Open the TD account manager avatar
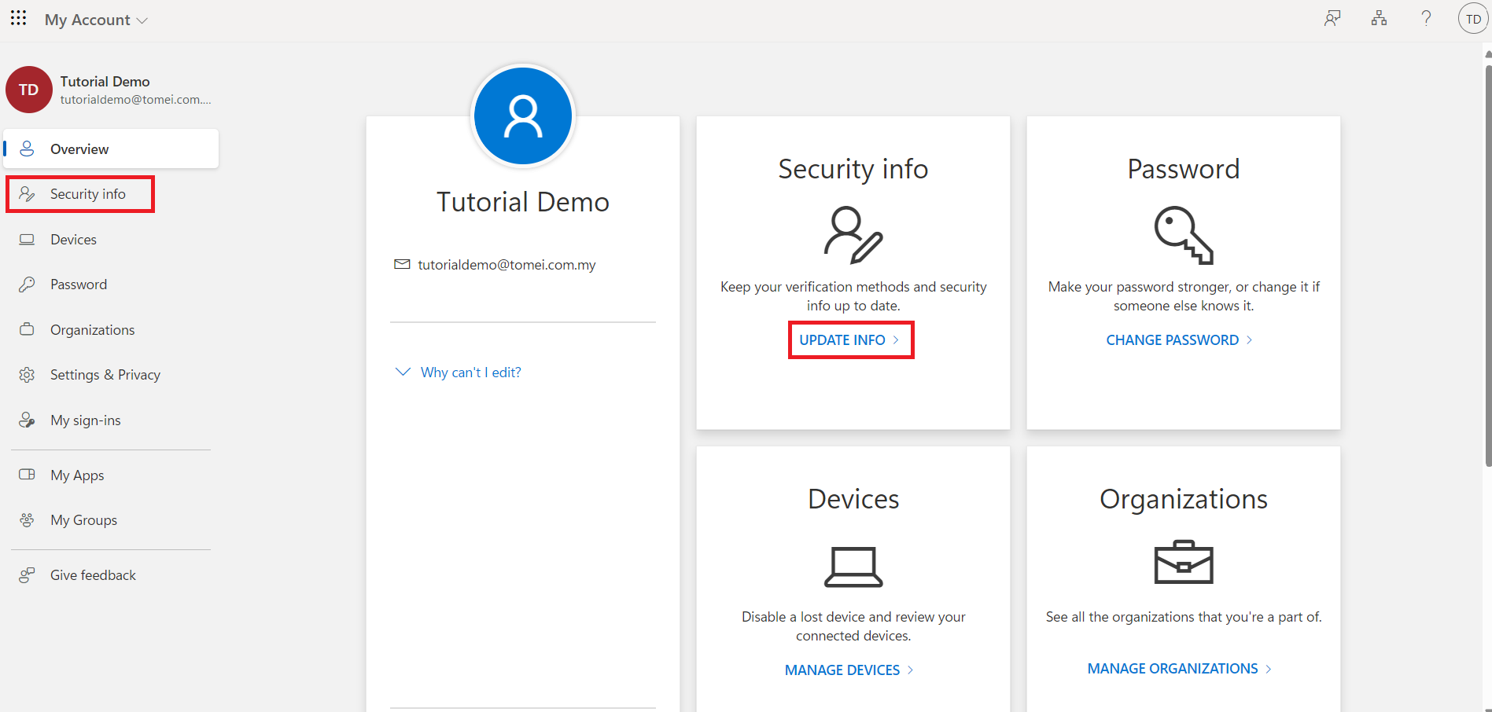 [1473, 19]
